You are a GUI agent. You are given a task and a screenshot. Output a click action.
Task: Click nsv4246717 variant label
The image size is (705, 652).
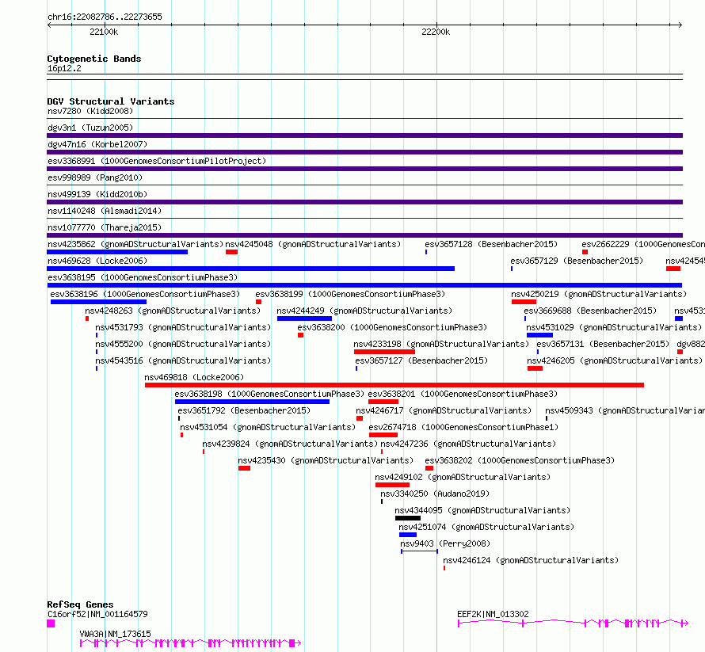(x=444, y=410)
